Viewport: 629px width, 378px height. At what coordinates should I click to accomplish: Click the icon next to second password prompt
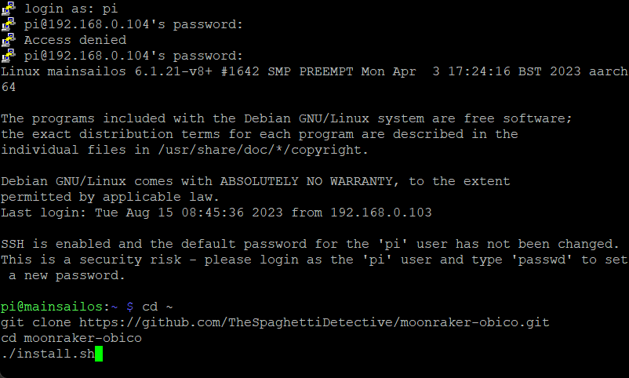(x=9, y=56)
